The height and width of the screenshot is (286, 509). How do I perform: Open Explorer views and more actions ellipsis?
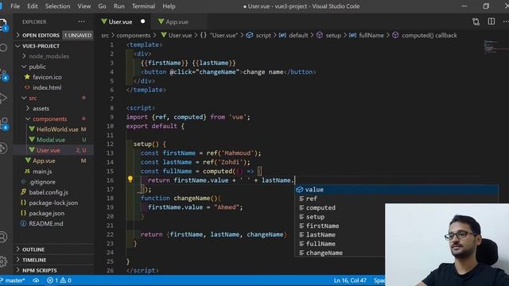pos(81,21)
